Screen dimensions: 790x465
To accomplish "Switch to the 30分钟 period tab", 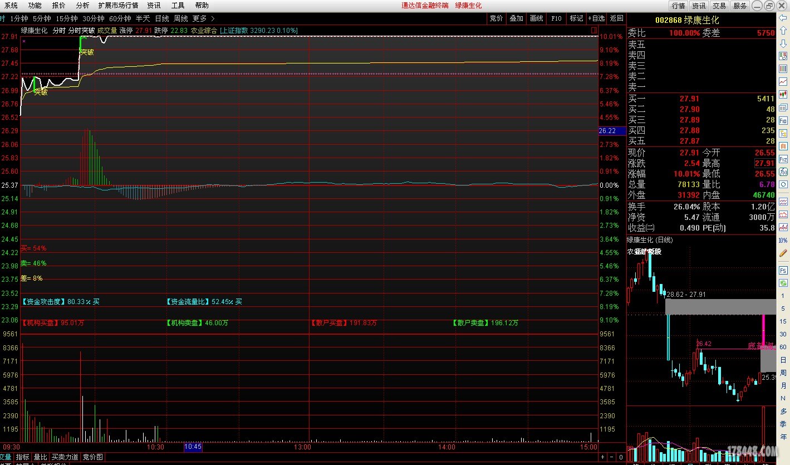I will 94,18.
